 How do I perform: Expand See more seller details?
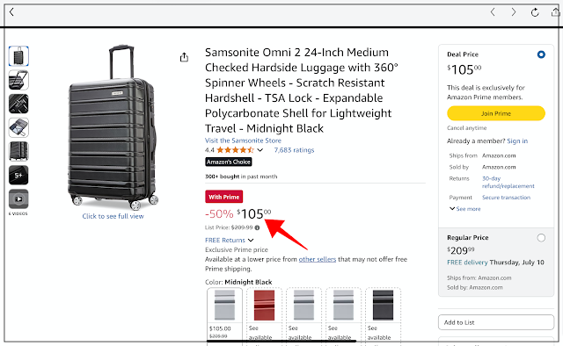(x=465, y=209)
